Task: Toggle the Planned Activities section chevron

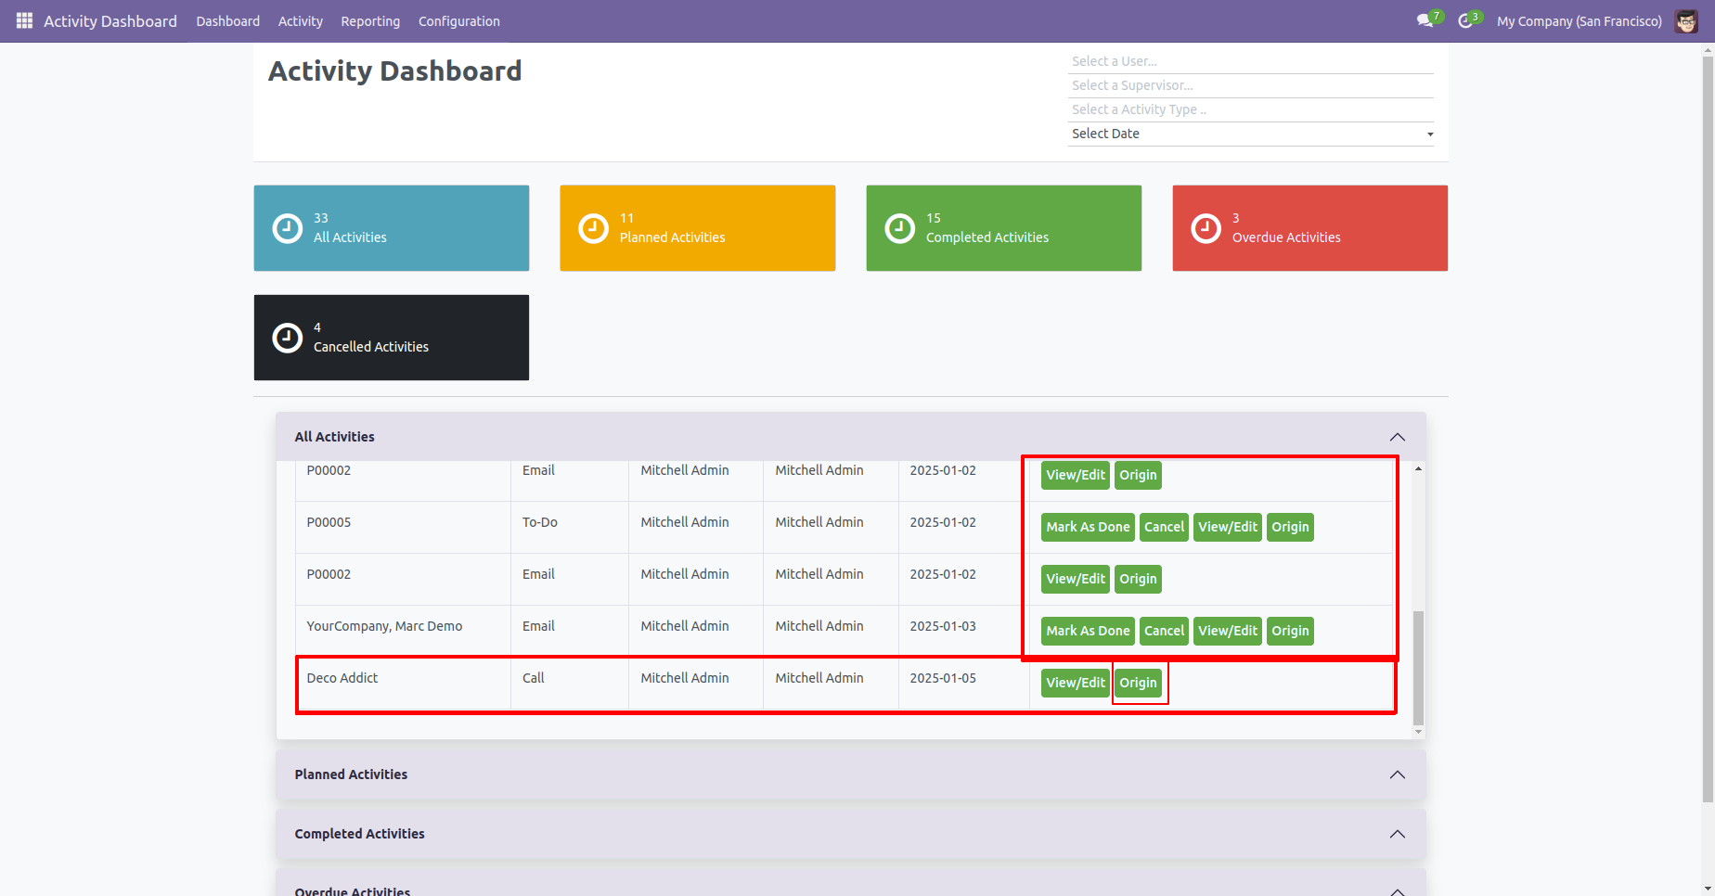Action: pyautogui.click(x=1398, y=774)
